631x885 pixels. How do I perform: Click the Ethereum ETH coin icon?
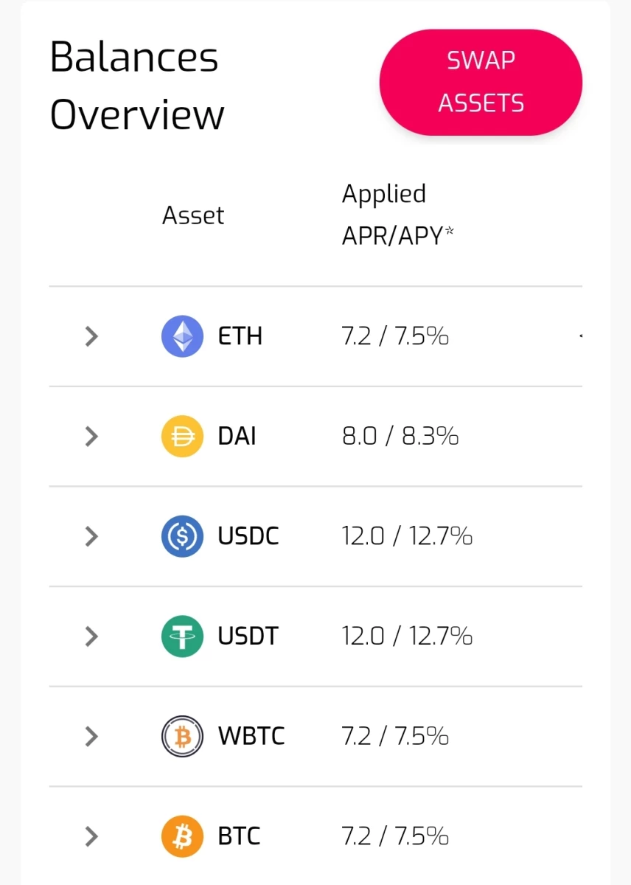(182, 336)
